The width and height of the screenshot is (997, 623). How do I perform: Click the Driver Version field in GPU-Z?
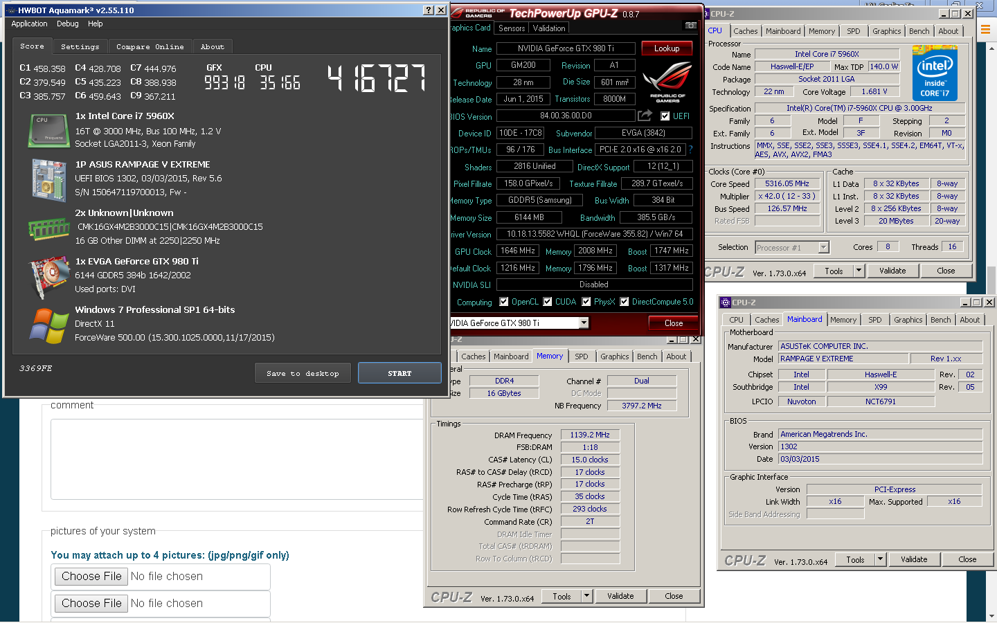[594, 234]
